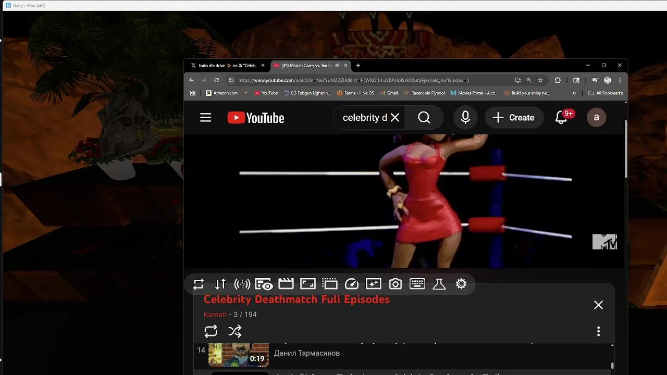This screenshot has width=667, height=375.
Task: Click the YouTube search magnifier button
Action: click(x=424, y=118)
